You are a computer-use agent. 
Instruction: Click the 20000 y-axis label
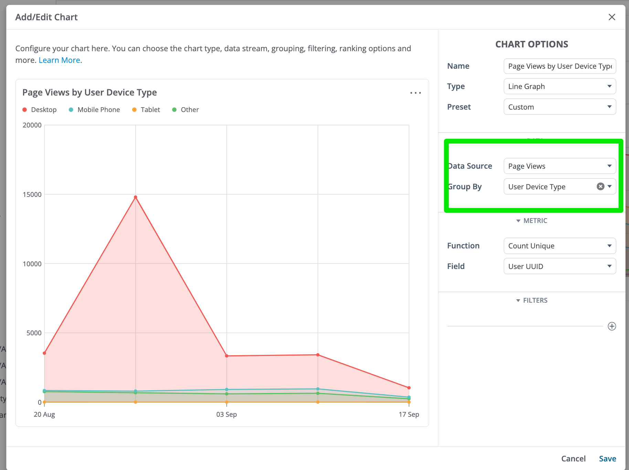(x=32, y=125)
